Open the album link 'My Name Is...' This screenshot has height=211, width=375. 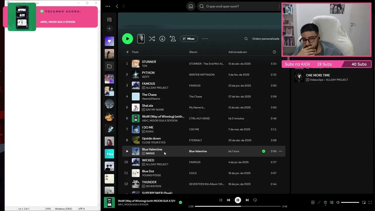click(x=197, y=108)
